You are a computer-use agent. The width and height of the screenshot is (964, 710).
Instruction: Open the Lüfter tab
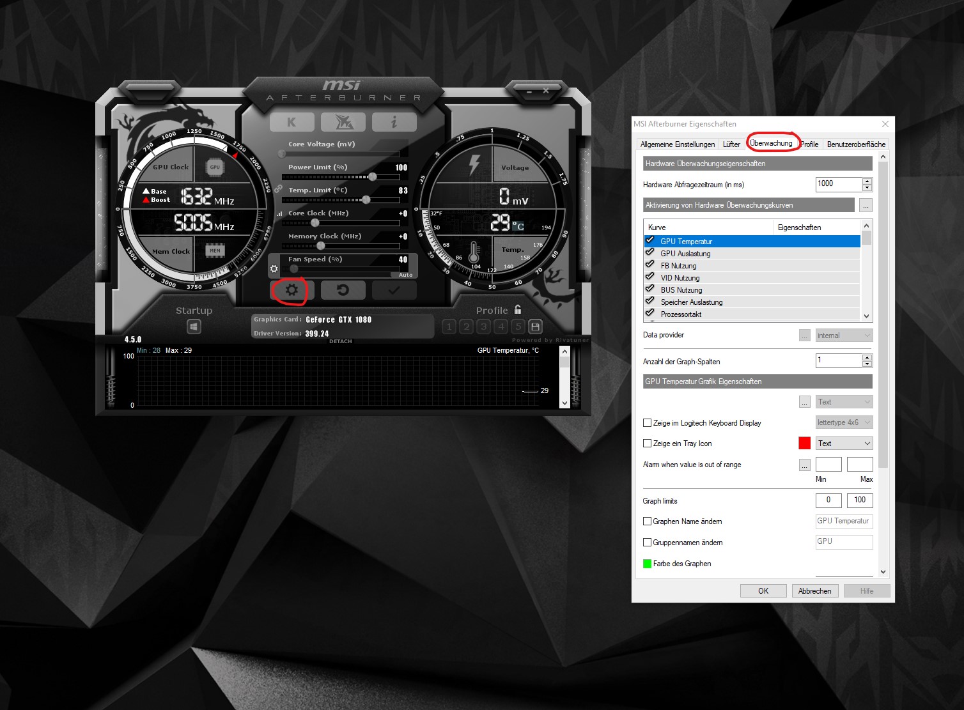tap(731, 144)
